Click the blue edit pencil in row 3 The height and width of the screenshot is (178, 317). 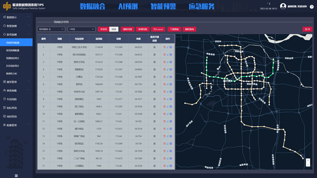(168, 62)
